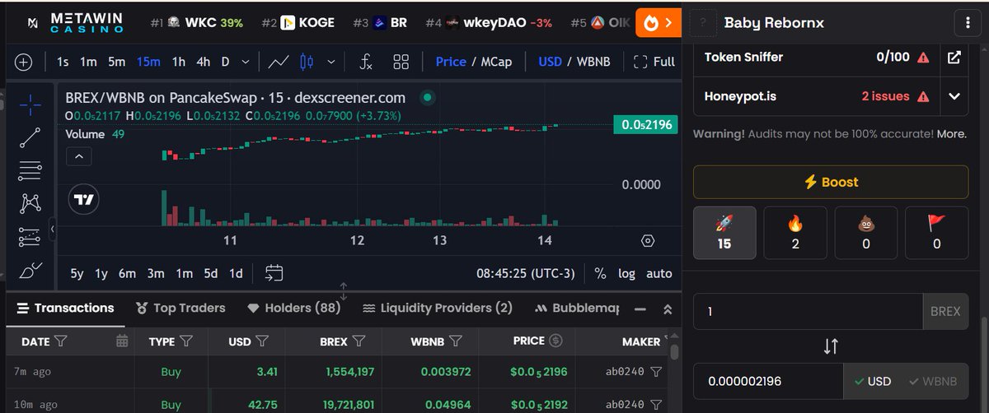Choose the candlestick chart type icon
989x413 pixels.
(307, 62)
